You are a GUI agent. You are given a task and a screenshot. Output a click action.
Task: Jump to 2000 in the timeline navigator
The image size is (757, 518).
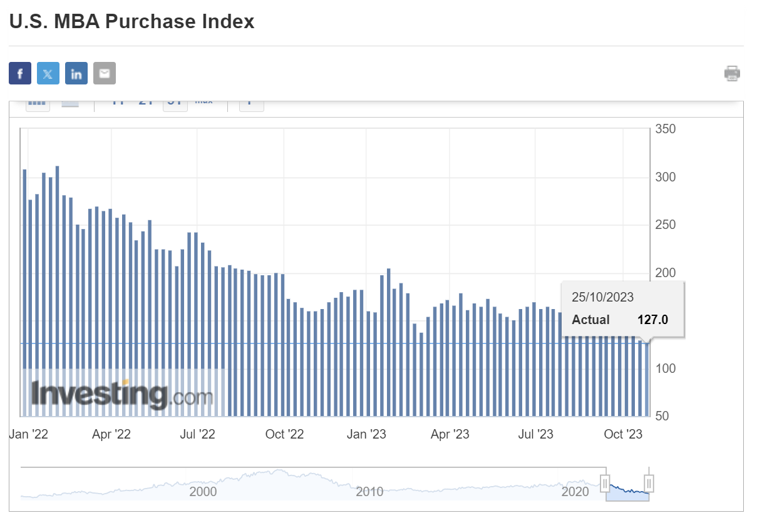tap(203, 492)
